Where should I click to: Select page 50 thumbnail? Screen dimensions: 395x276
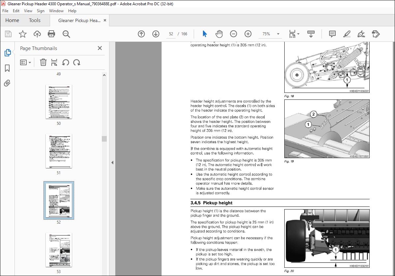pyautogui.click(x=59, y=102)
